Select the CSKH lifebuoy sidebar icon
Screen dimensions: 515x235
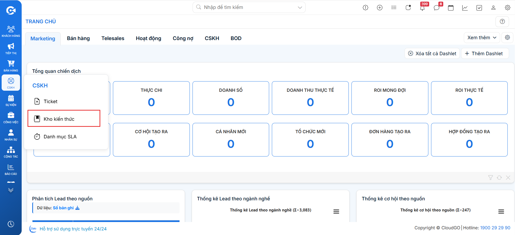tap(11, 83)
